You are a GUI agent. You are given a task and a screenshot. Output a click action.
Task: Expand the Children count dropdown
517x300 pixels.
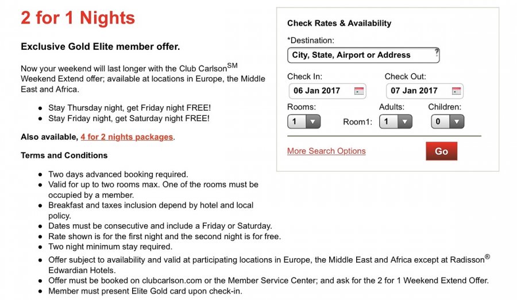click(447, 122)
